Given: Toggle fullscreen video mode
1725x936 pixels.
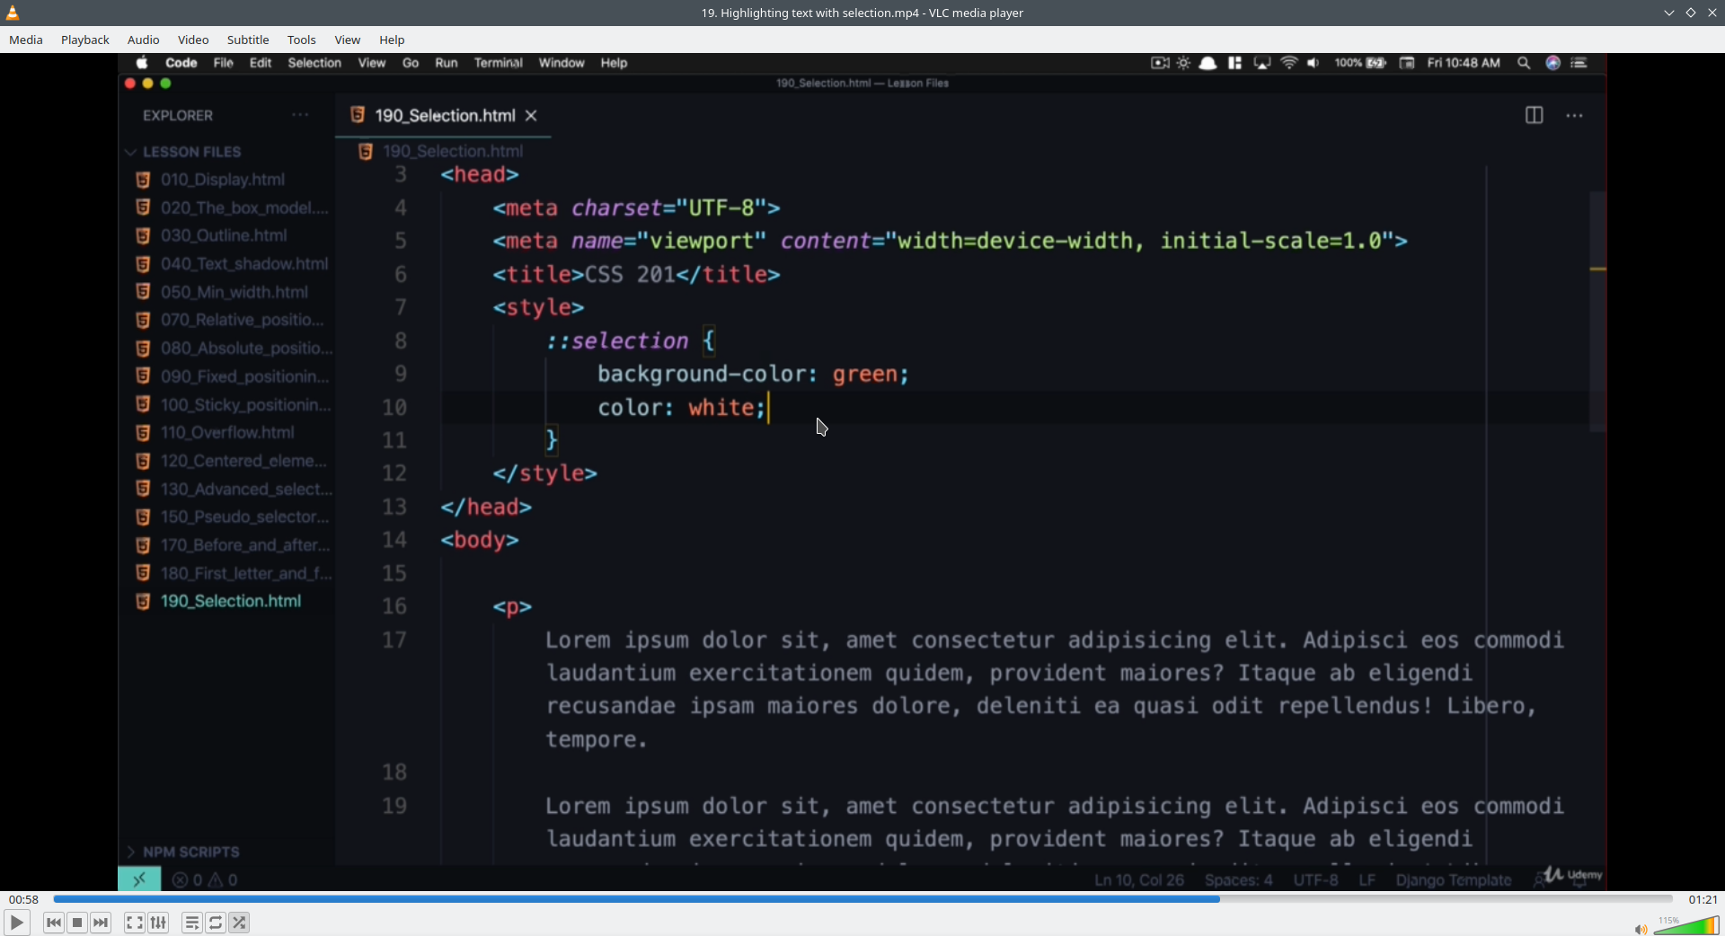Looking at the screenshot, I should pos(135,923).
